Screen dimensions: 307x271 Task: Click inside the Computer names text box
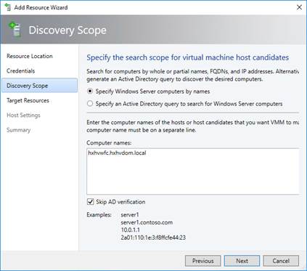pyautogui.click(x=193, y=171)
